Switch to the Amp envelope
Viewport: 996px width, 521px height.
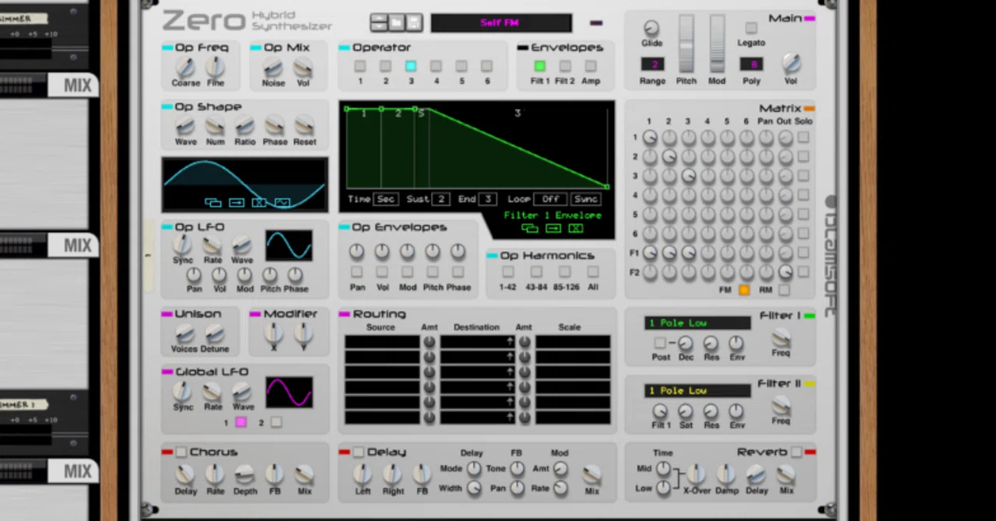click(x=591, y=67)
